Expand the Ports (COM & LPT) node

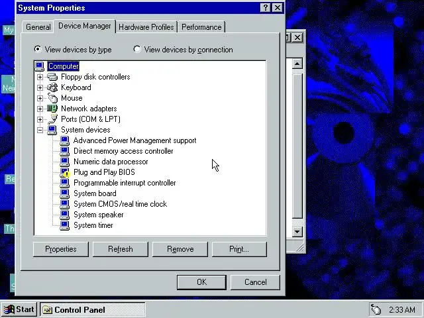coord(40,119)
